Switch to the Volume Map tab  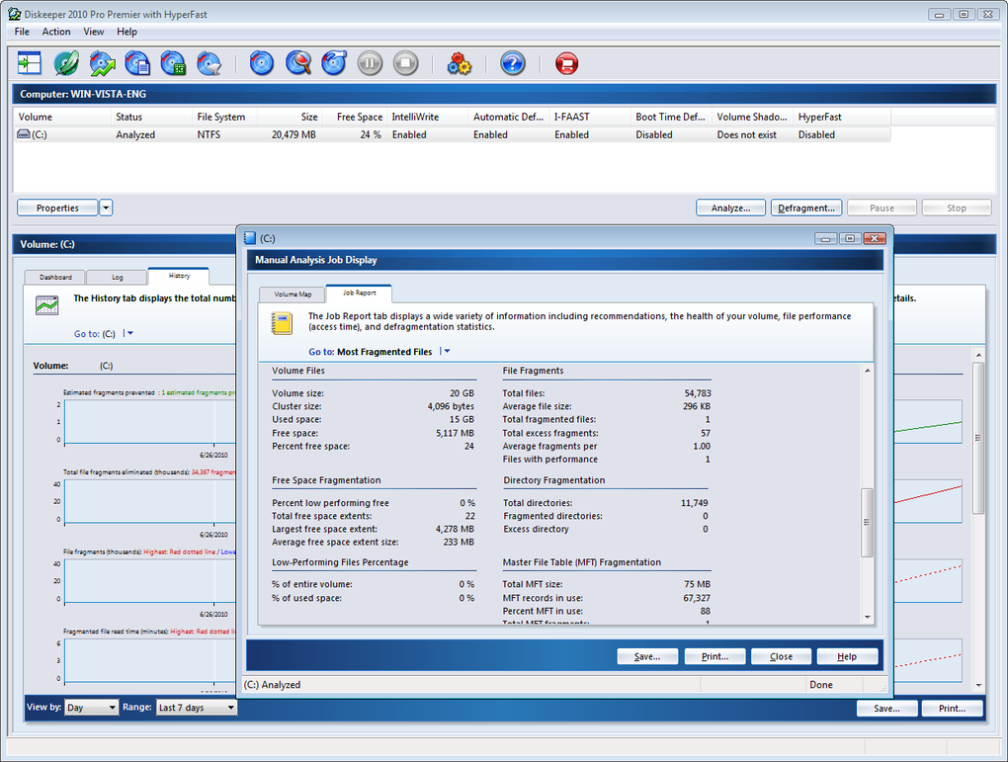click(292, 295)
